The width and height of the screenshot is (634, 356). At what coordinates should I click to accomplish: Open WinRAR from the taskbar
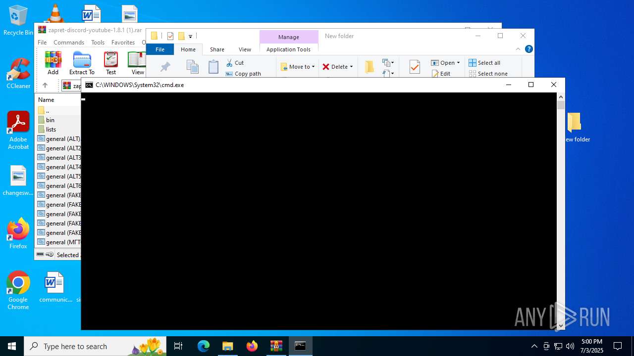(x=276, y=346)
